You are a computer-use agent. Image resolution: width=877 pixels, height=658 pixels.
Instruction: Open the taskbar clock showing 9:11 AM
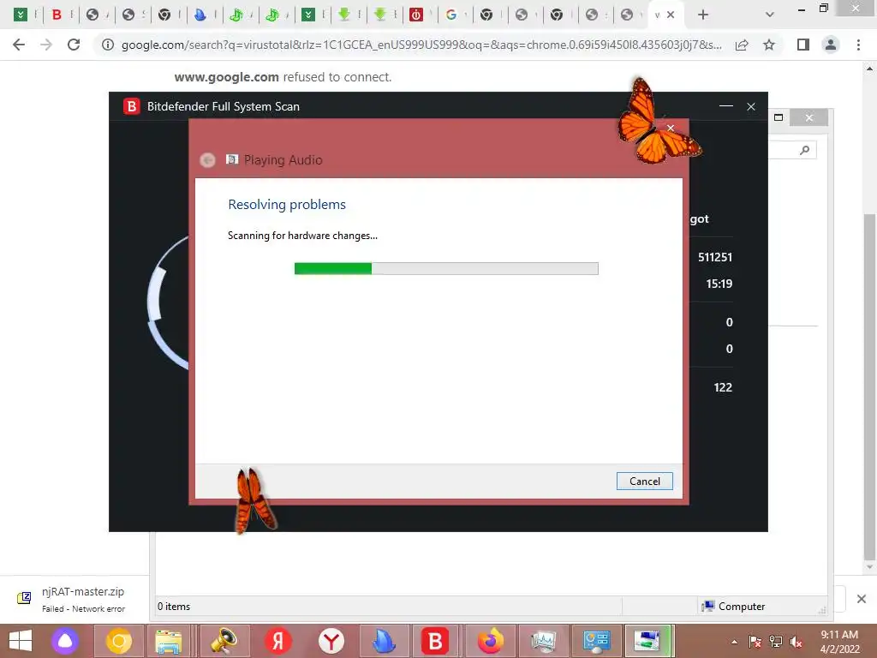pyautogui.click(x=839, y=642)
